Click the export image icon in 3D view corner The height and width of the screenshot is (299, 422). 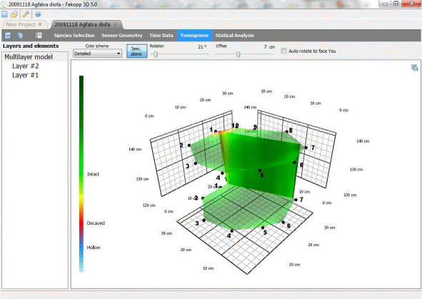tap(414, 68)
